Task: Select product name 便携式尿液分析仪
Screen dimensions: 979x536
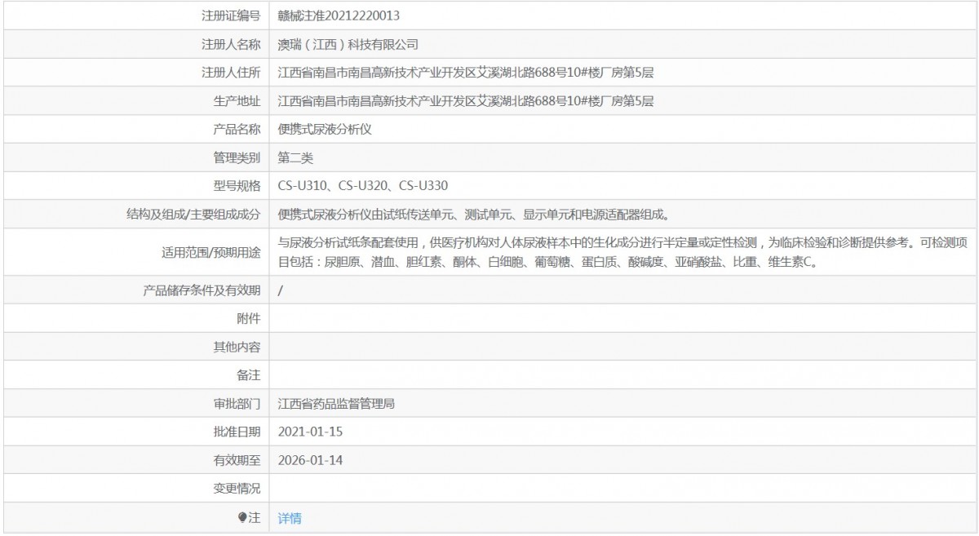Action: tap(325, 129)
